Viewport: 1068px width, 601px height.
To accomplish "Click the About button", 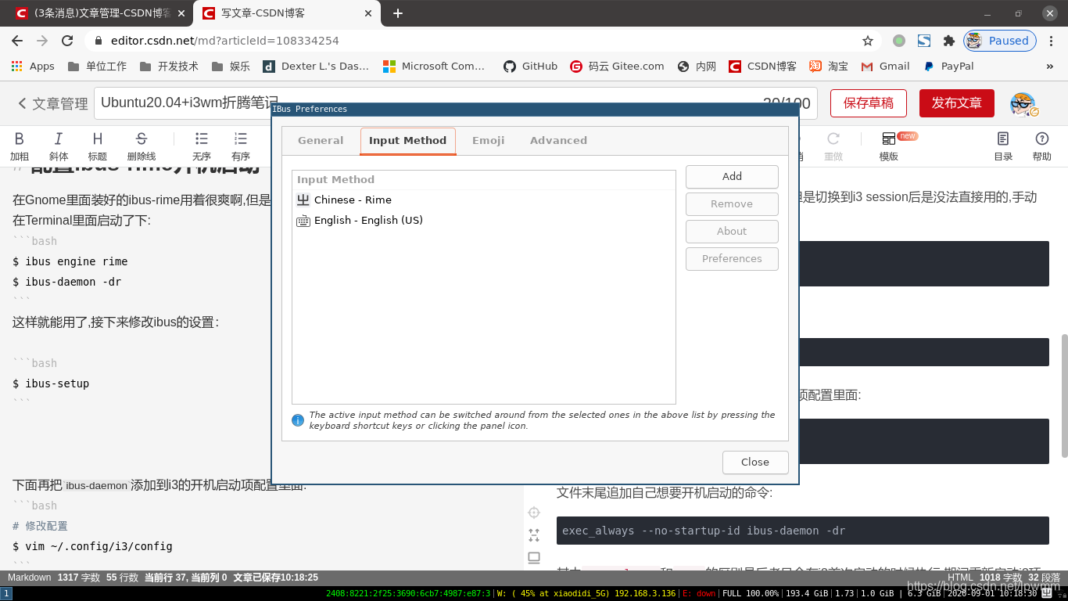I will click(x=732, y=232).
